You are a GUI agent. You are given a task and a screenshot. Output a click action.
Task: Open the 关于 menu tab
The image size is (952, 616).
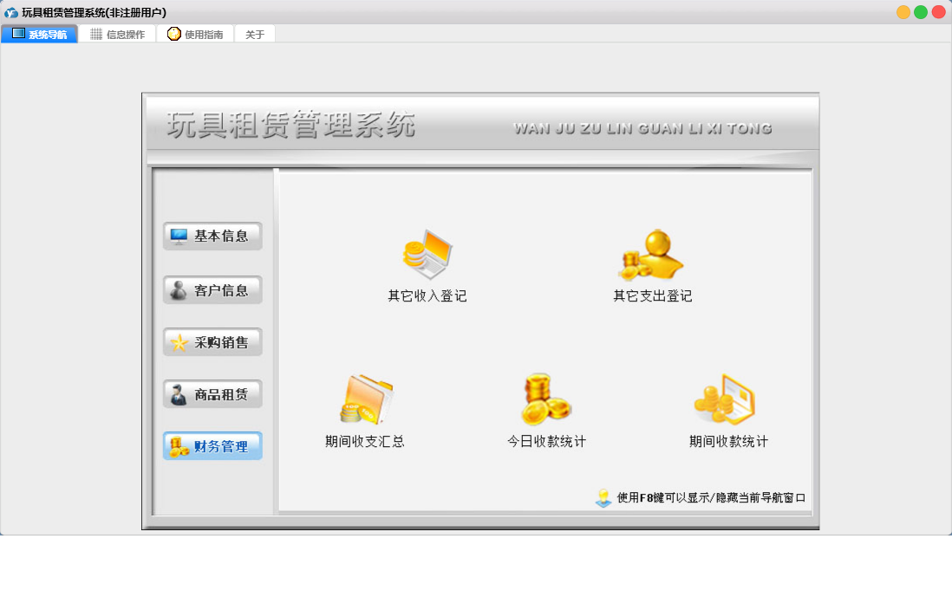[255, 34]
